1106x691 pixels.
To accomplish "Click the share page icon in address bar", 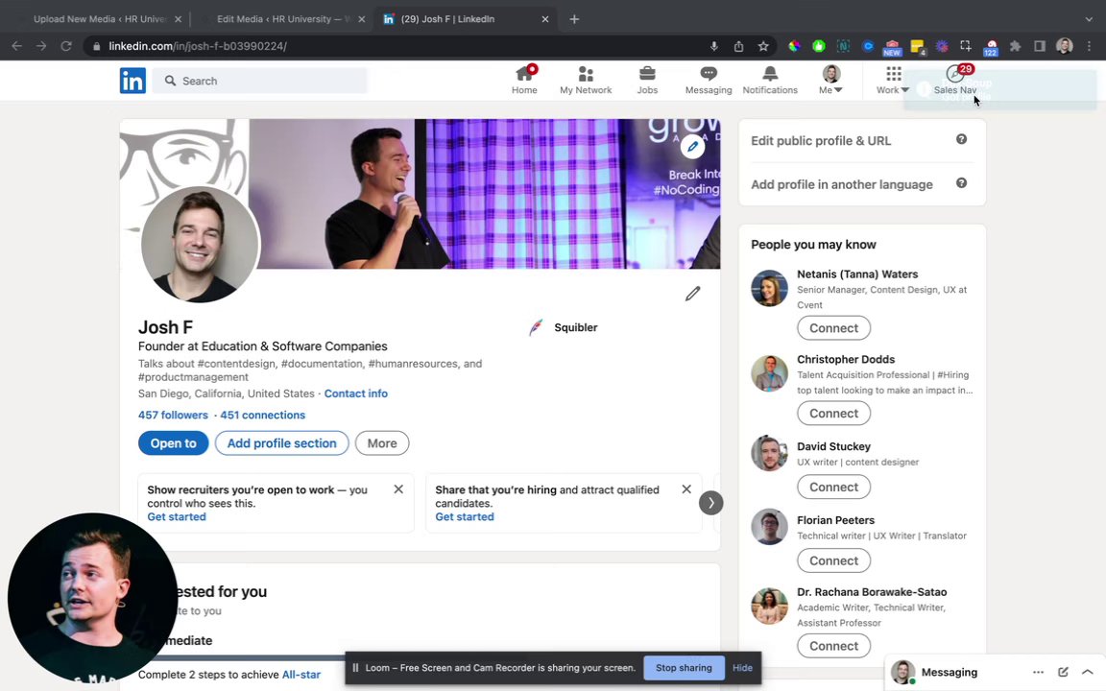I will click(738, 46).
